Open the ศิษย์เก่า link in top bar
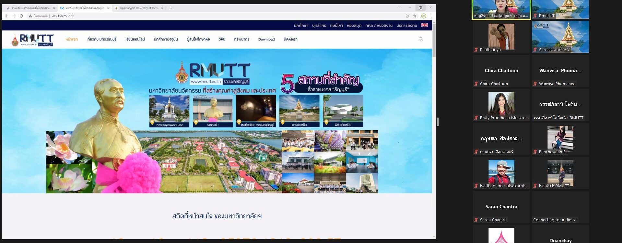Viewport: 622px width, 243px height. [x=336, y=25]
